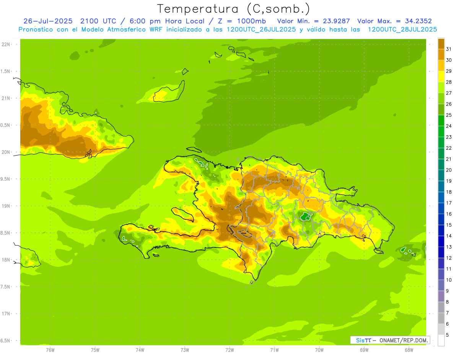Click the title 'Temperatura (C,somb.)'

[x=233, y=9]
